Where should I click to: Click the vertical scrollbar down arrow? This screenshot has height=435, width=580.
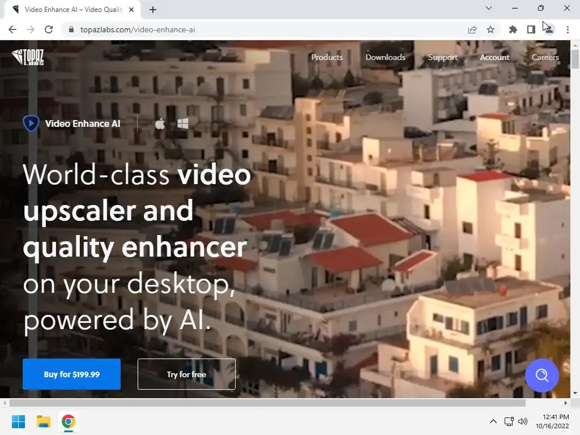575,393
